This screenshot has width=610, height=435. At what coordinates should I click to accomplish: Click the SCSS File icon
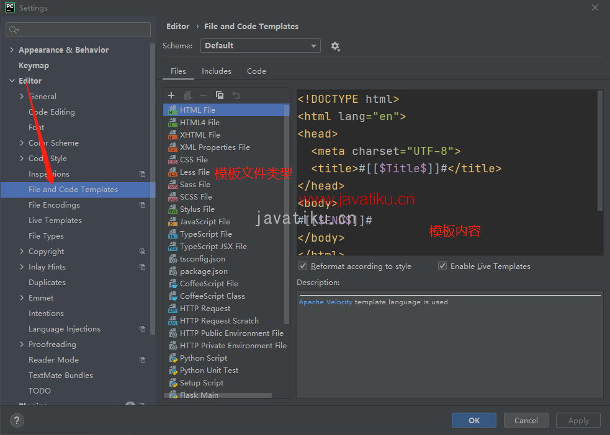(x=173, y=197)
